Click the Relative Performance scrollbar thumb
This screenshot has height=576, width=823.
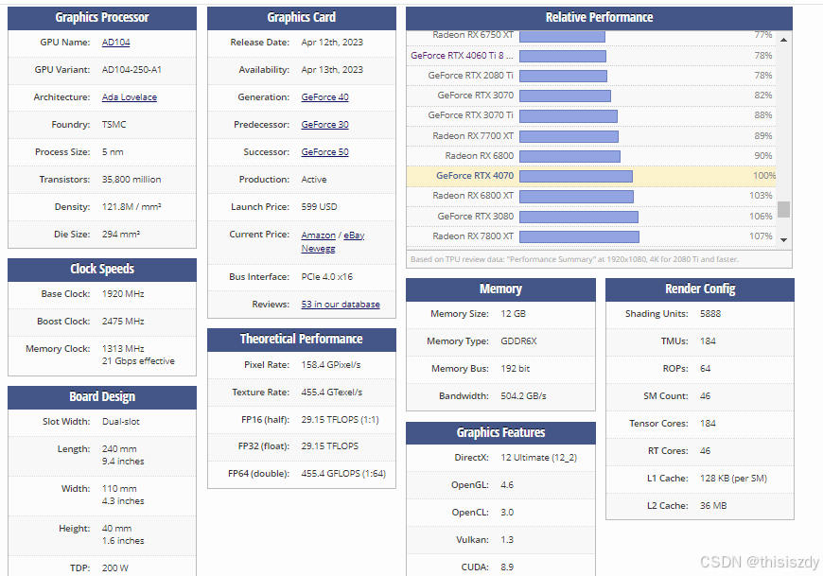click(x=783, y=209)
